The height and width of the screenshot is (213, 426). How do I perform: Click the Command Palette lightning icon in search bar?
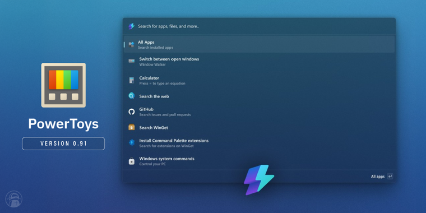tap(132, 26)
